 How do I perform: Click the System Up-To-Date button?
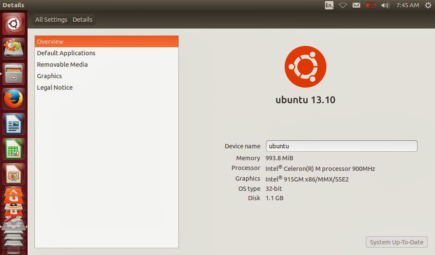pyautogui.click(x=396, y=242)
